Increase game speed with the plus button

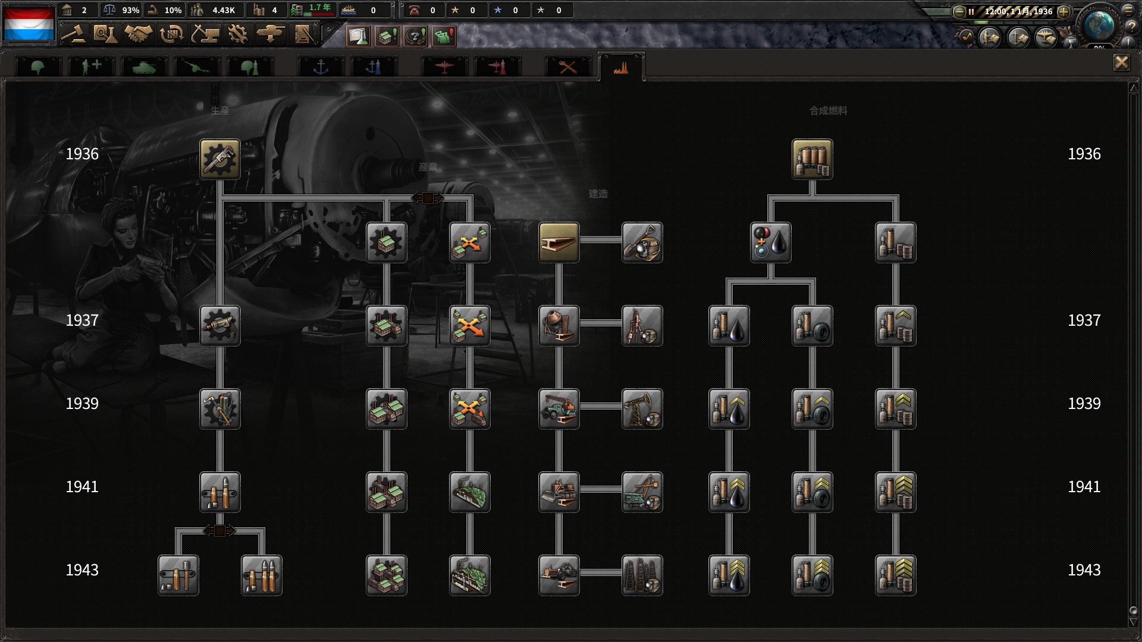pyautogui.click(x=1063, y=11)
